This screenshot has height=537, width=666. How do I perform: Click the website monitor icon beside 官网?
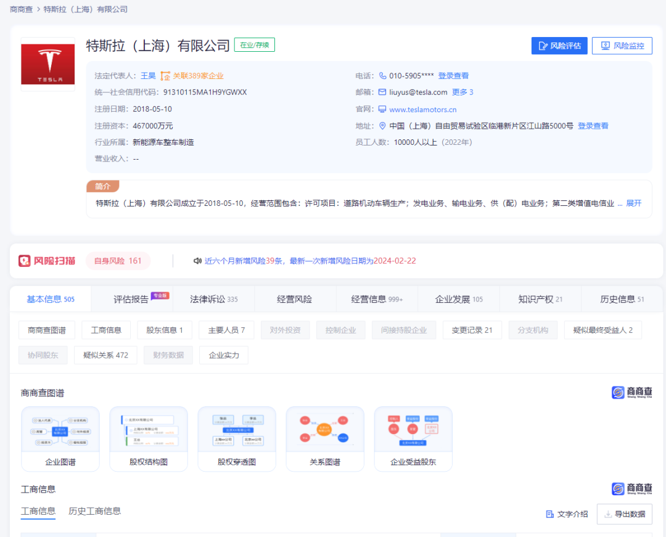click(382, 109)
